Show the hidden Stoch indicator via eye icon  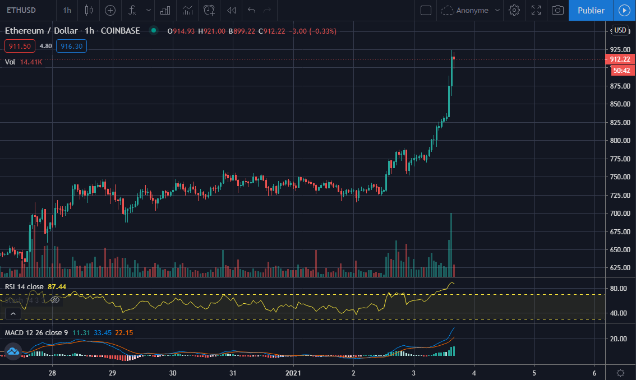[x=55, y=300]
